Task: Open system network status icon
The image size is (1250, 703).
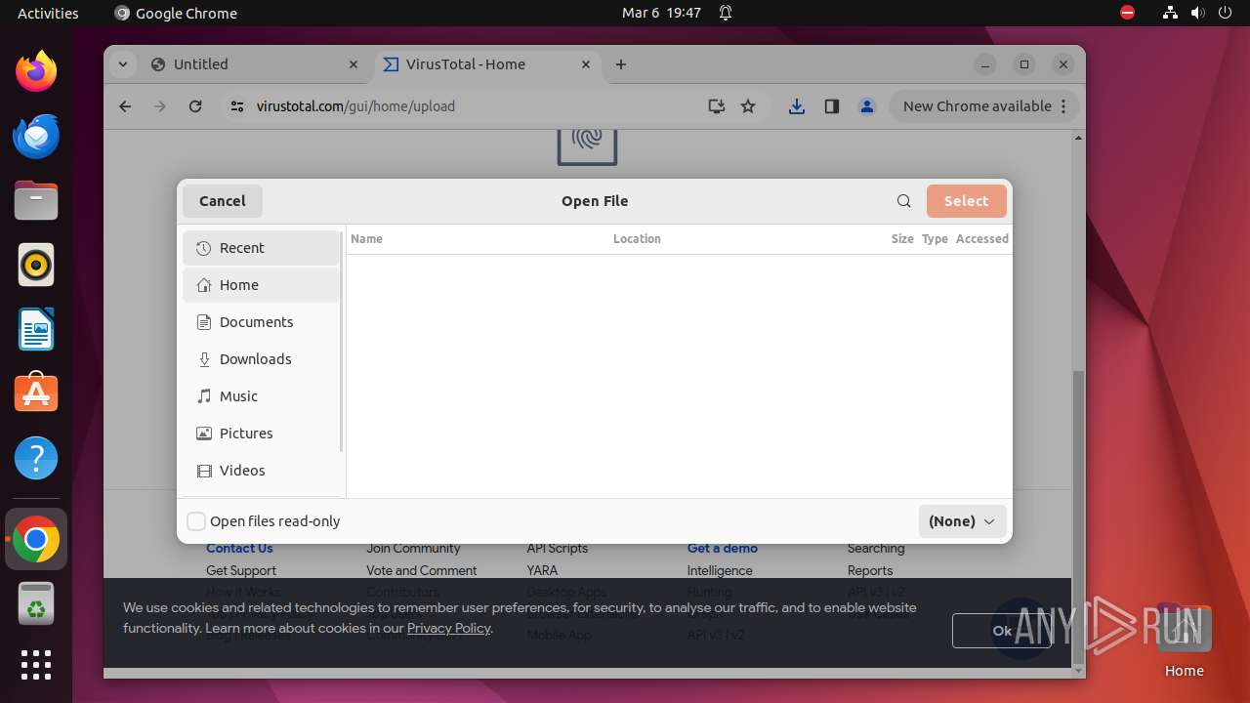Action: (x=1170, y=13)
